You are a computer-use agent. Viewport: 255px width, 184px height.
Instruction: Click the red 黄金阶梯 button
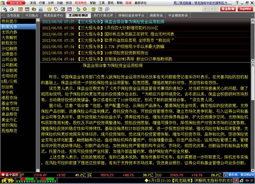tap(228, 9)
